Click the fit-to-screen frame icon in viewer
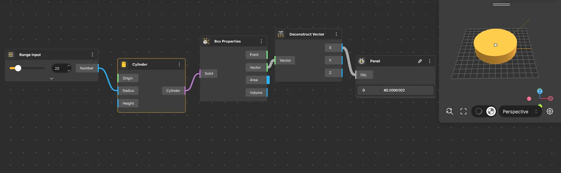561x173 pixels. [464, 111]
